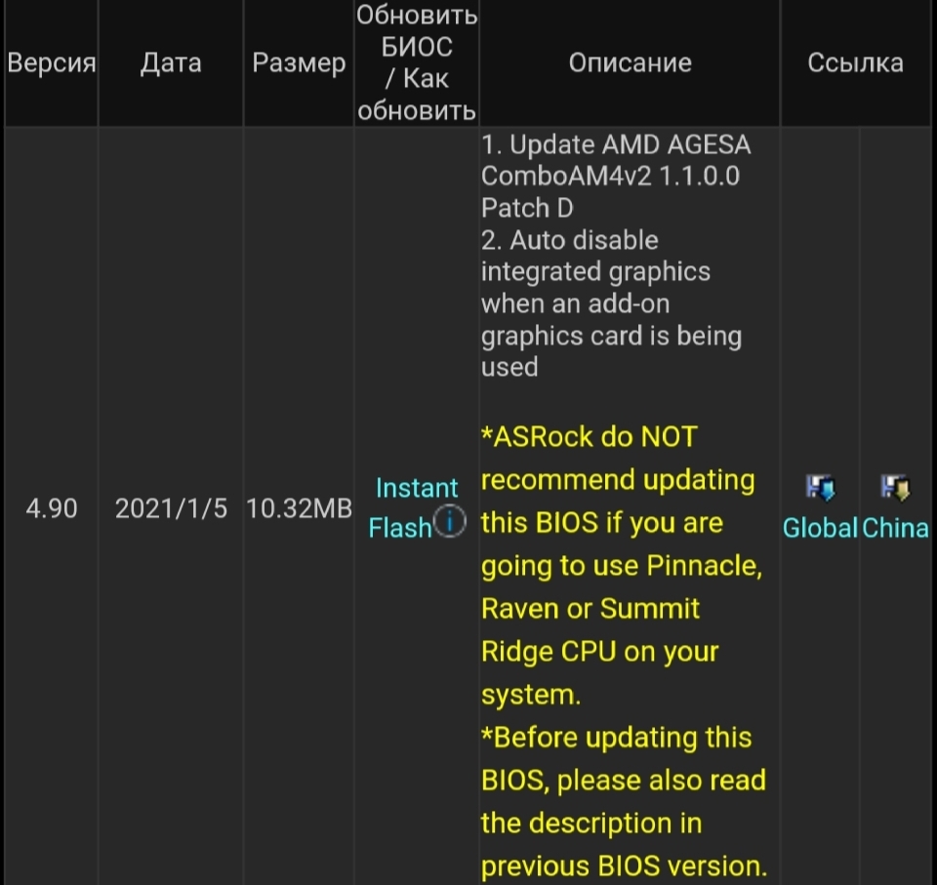Select the size 10.32MB cell
937x885 pixels.
(299, 508)
